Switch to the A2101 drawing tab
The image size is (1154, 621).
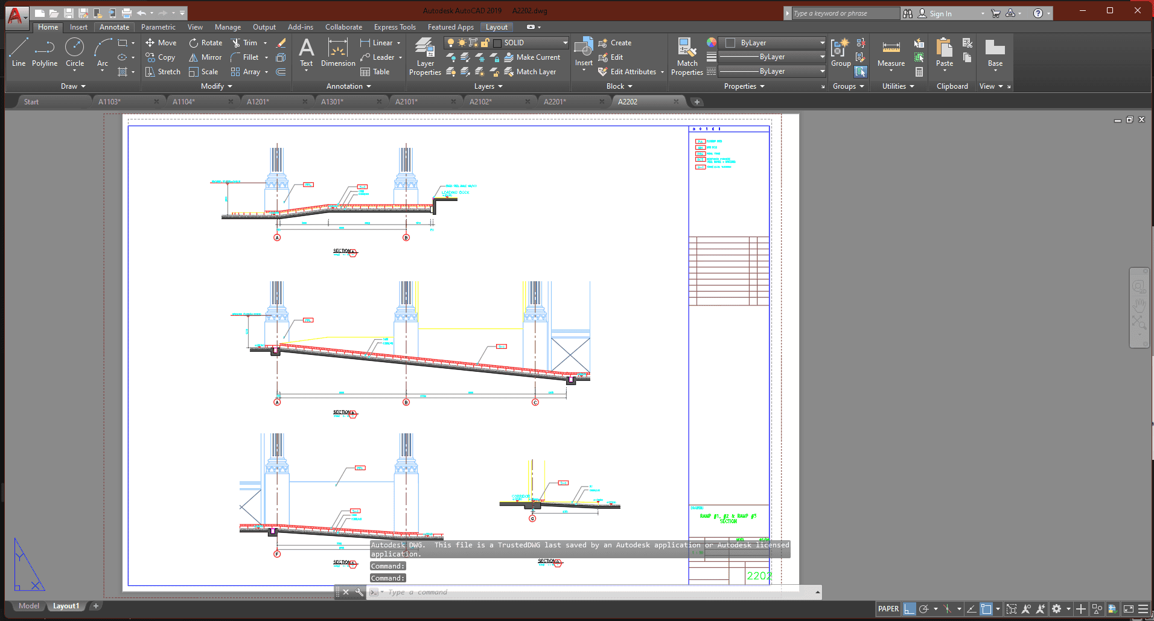point(406,102)
